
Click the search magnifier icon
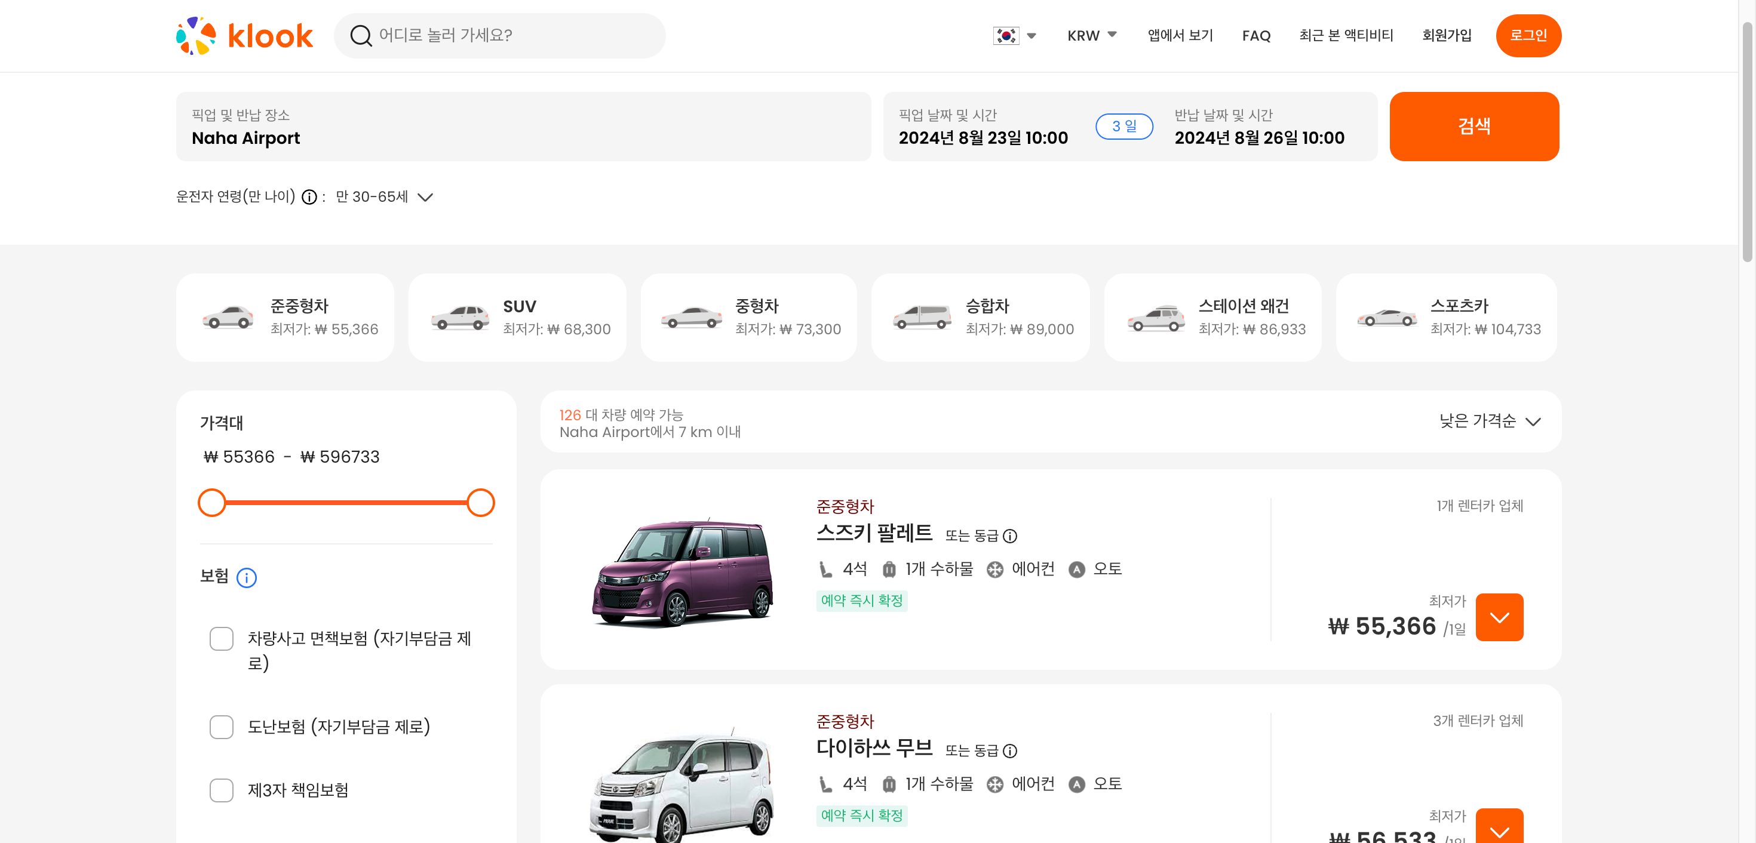click(x=361, y=35)
